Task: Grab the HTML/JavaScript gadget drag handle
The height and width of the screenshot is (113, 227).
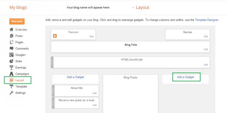Action: [52, 62]
